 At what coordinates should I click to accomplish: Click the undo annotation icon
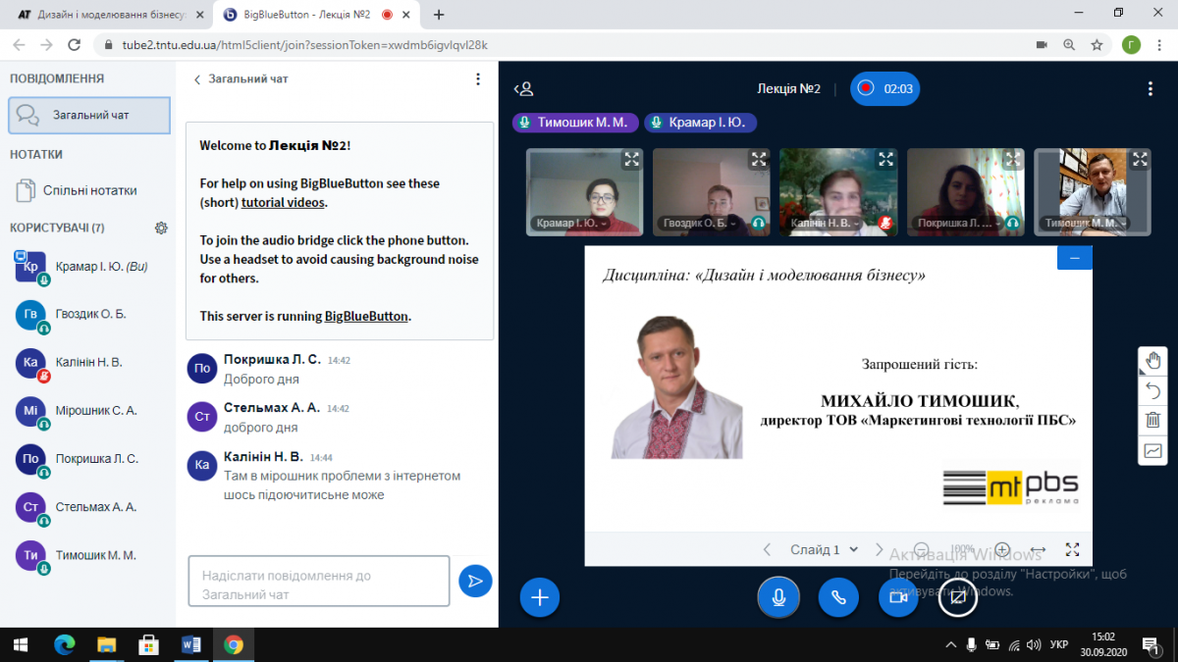tap(1153, 390)
